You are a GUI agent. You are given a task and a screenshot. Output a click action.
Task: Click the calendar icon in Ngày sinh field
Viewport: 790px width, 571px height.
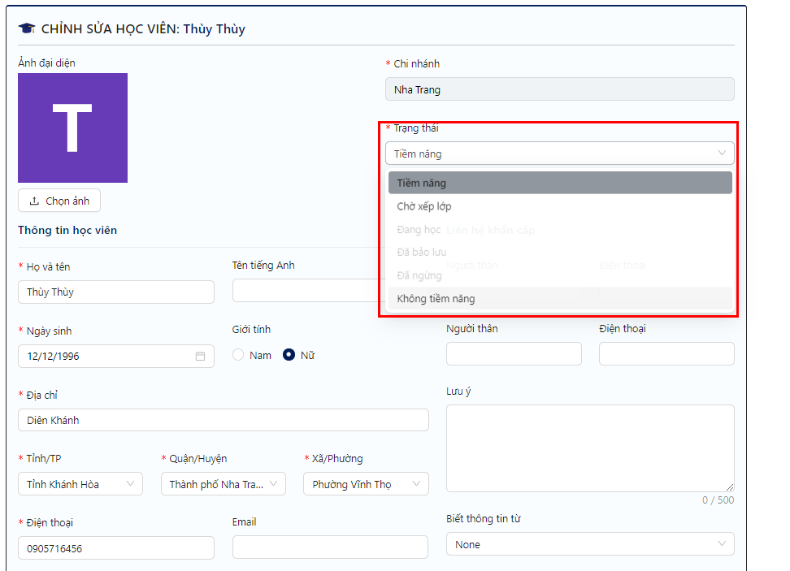pyautogui.click(x=200, y=356)
